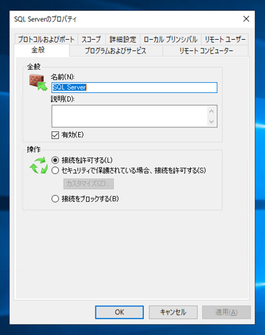
Task: Switch to リモート コンピューター tab
Action: tap(205, 51)
